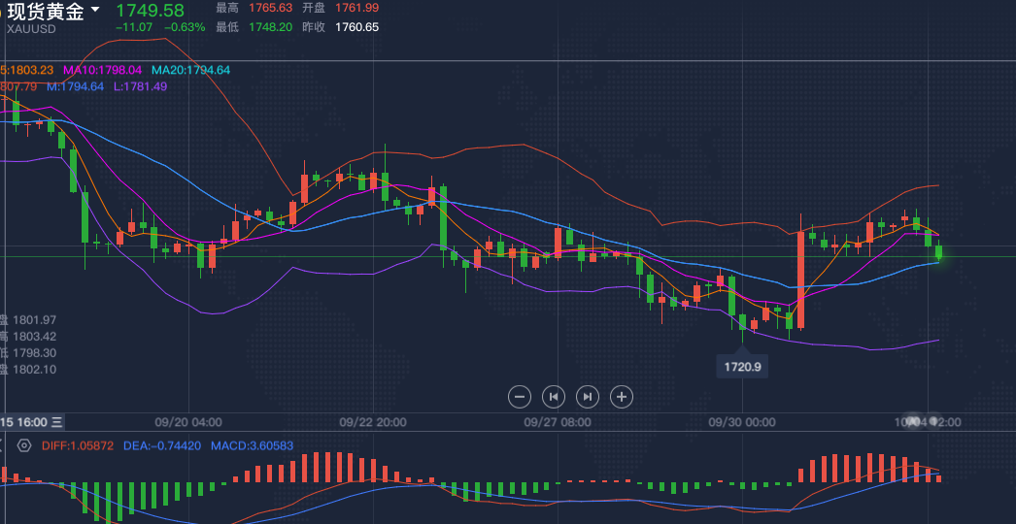Expand the 现货黄金 symbol dropdown arrow
1016x524 pixels.
tap(94, 11)
